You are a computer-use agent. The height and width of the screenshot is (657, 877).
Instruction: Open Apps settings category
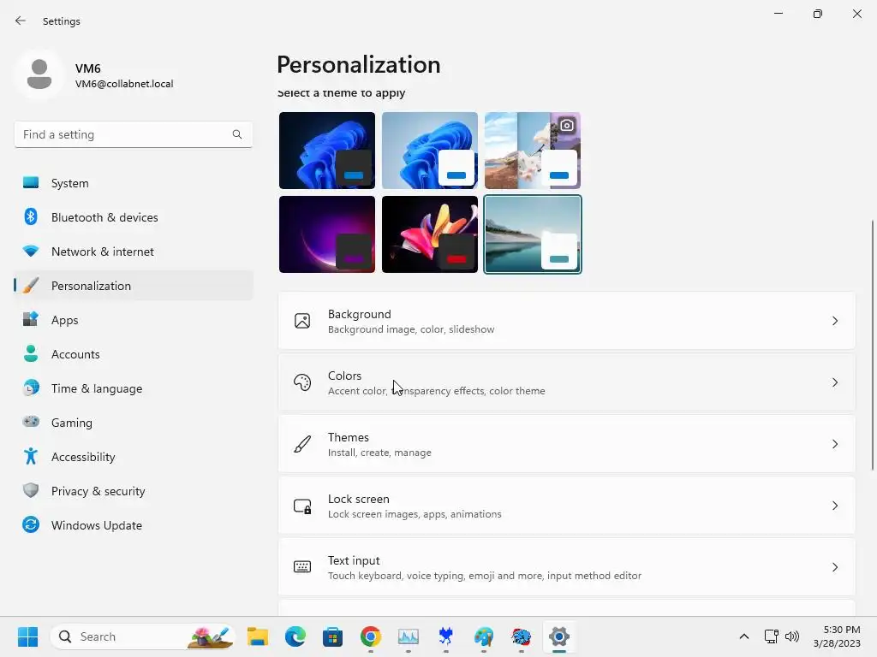133,320
